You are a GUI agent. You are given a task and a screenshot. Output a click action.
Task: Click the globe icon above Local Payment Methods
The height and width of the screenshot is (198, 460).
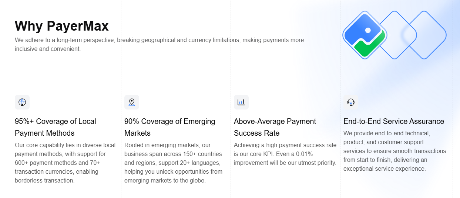(22, 102)
